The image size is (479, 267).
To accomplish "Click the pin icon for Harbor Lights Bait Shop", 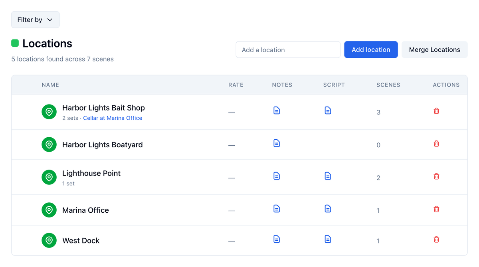I will 49,112.
